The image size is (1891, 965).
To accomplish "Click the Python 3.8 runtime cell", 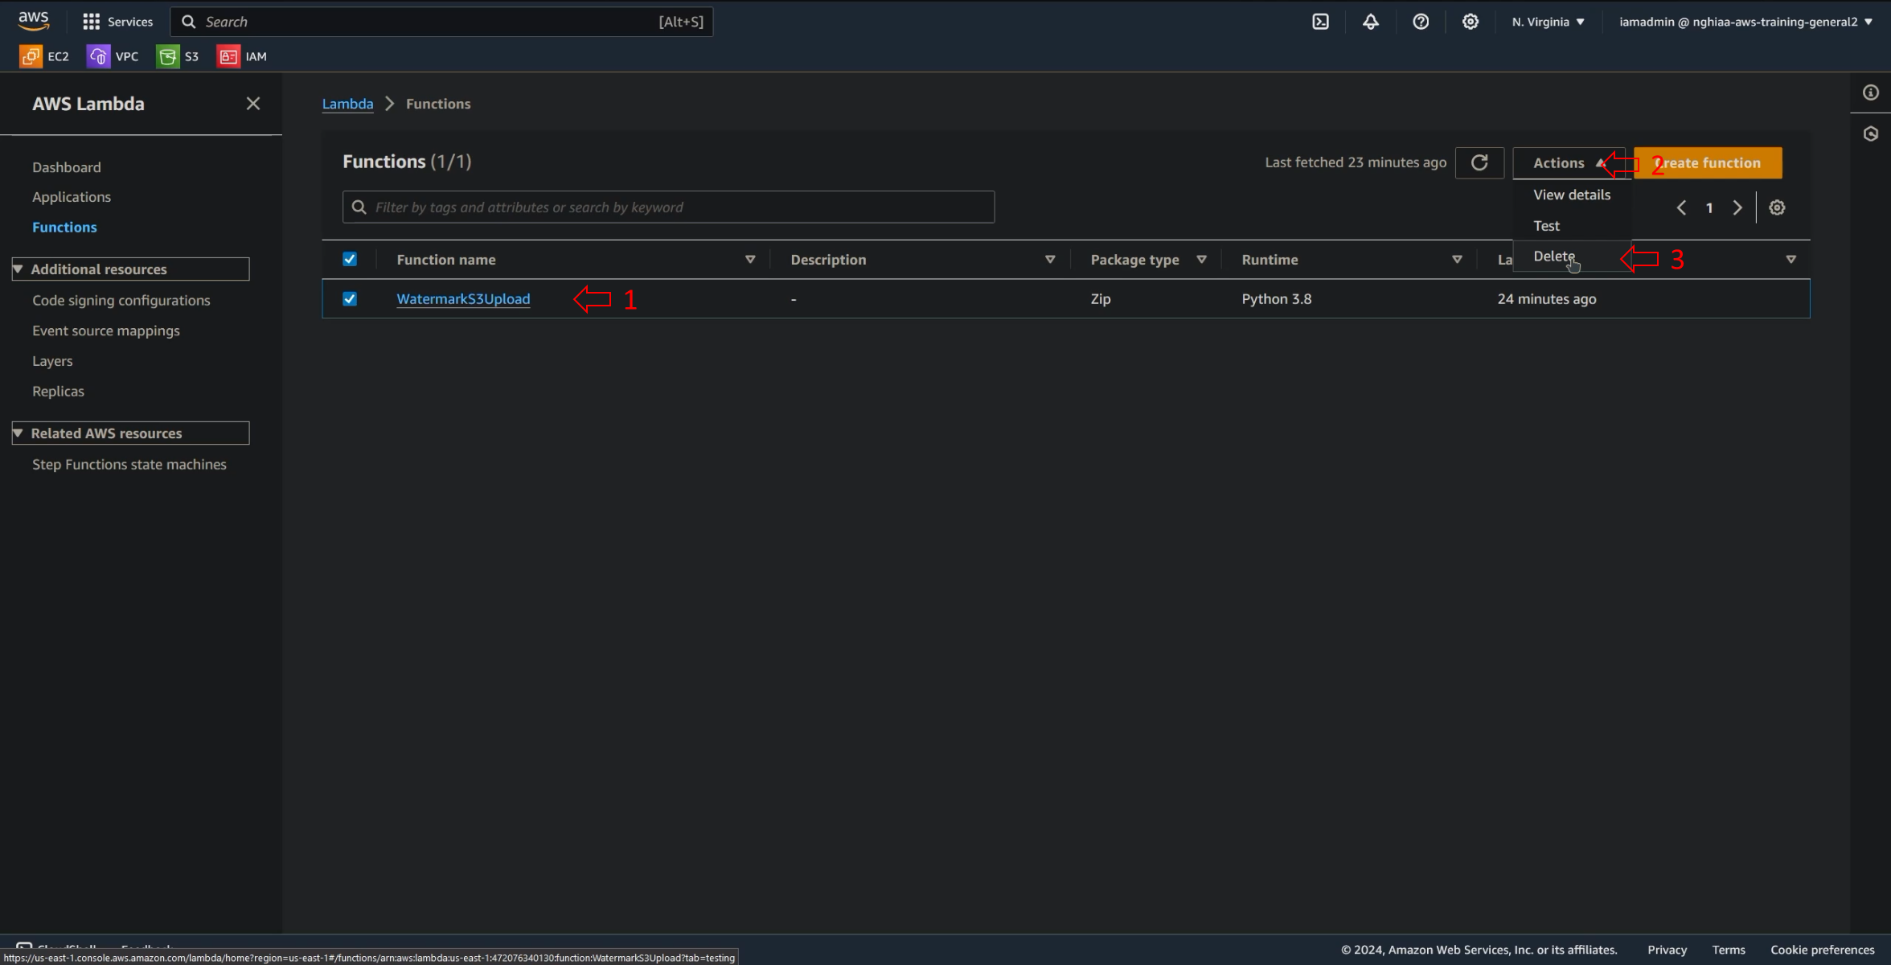I will pos(1276,299).
